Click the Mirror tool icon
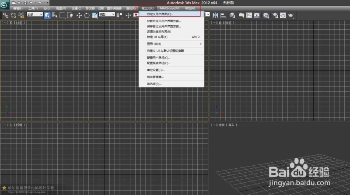The width and height of the screenshot is (350, 195). 216,15
